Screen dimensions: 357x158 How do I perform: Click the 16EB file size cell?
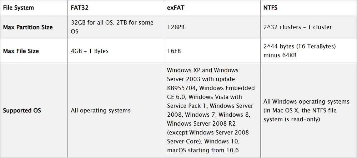point(174,51)
